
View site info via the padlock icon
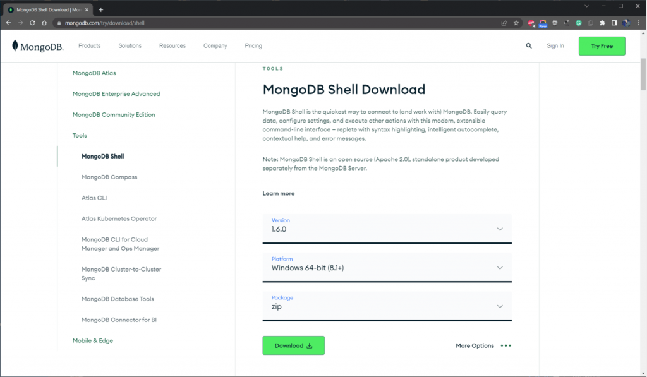pyautogui.click(x=59, y=23)
